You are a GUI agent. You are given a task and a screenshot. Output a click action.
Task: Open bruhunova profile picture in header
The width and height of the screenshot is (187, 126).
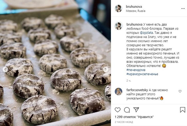pos(118,8)
